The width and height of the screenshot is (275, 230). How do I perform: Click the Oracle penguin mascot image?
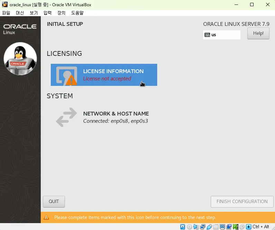tap(20, 59)
